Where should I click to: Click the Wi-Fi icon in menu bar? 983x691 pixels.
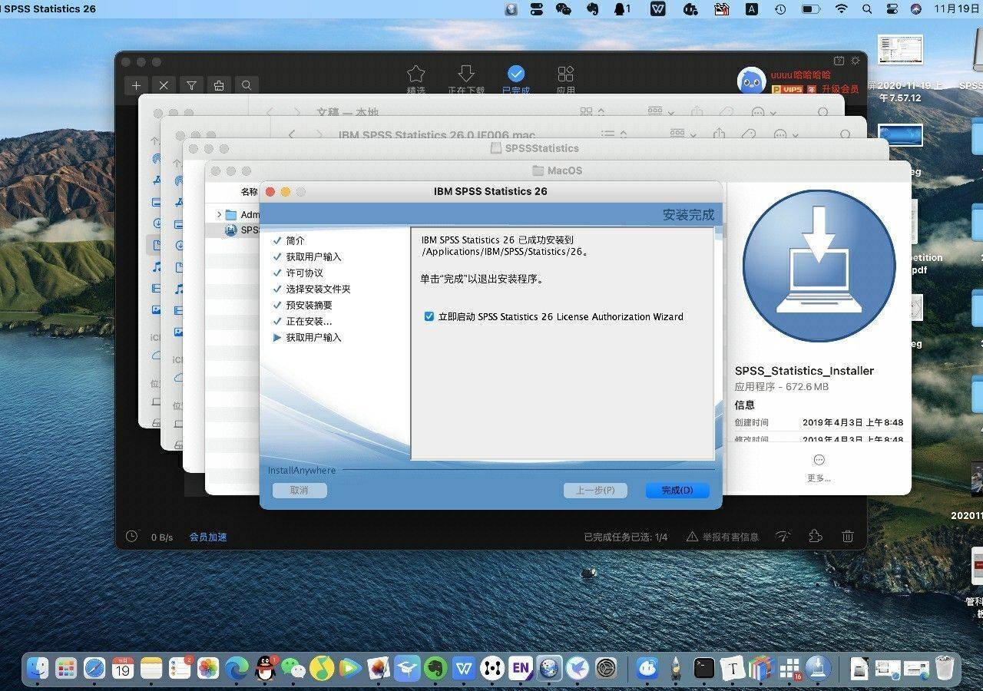842,9
